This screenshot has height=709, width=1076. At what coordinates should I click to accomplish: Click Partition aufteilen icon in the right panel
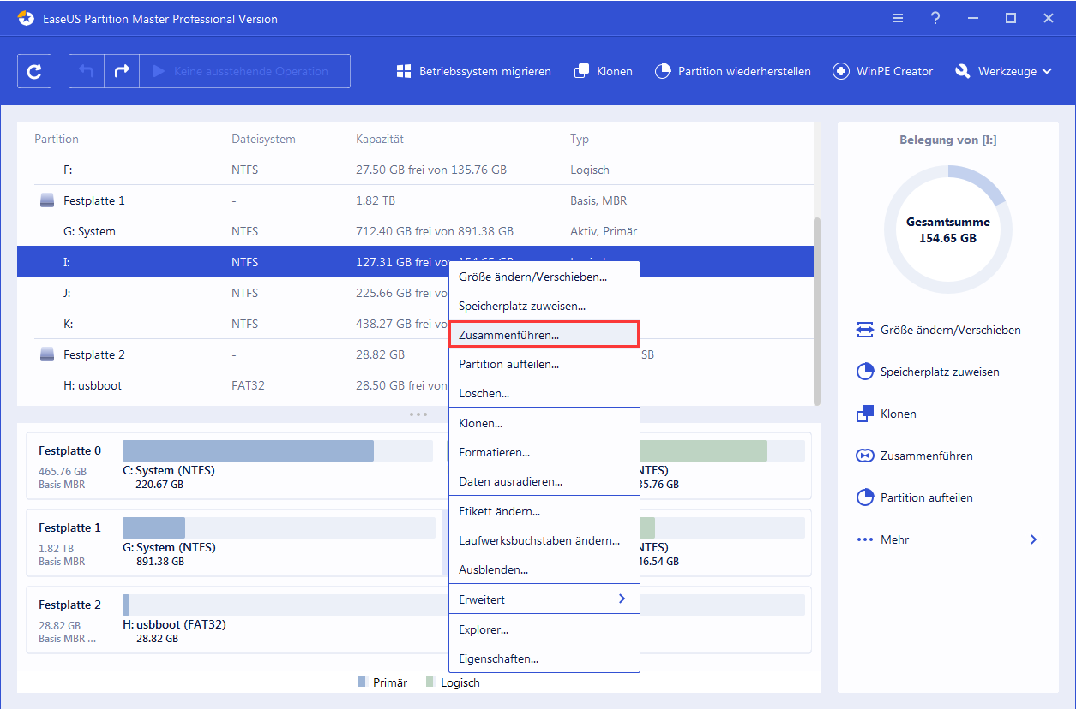point(864,497)
